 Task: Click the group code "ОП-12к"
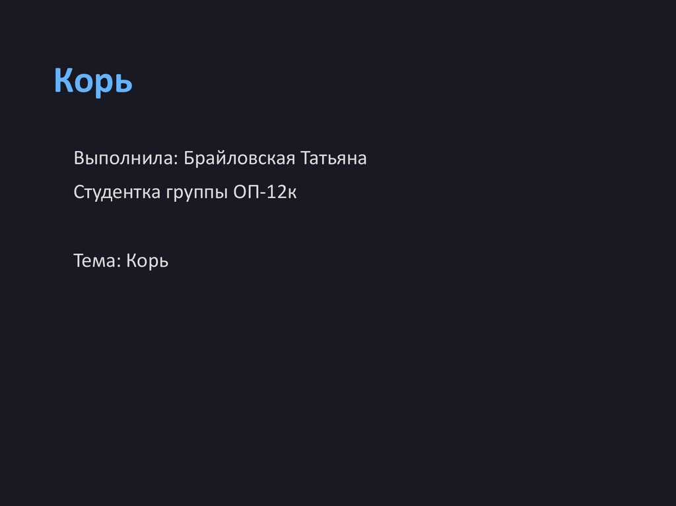[265, 193]
